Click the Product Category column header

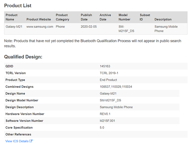click(62, 17)
